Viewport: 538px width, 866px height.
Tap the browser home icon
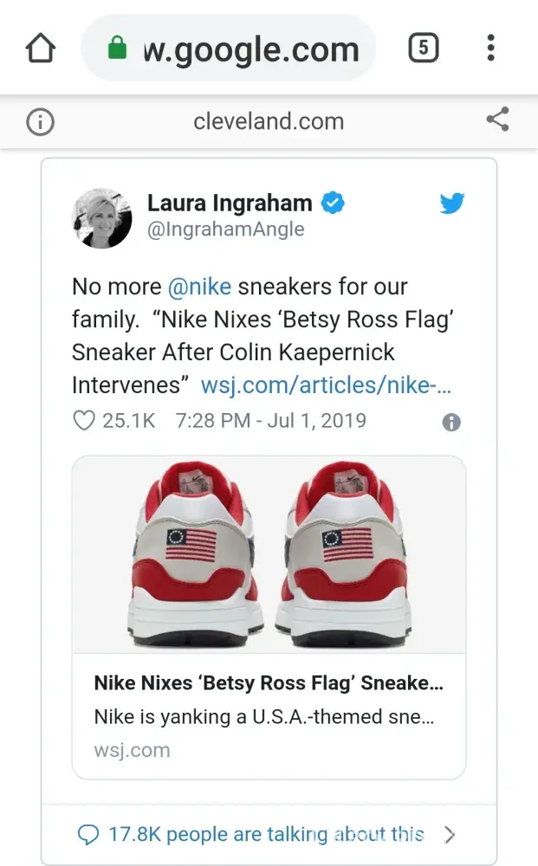(41, 48)
